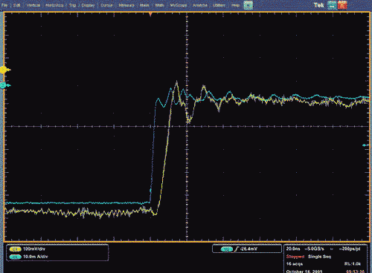Image resolution: width=372 pixels, height=273 pixels.
Task: Click the 100mV/div channel scale readout
Action: click(x=34, y=249)
